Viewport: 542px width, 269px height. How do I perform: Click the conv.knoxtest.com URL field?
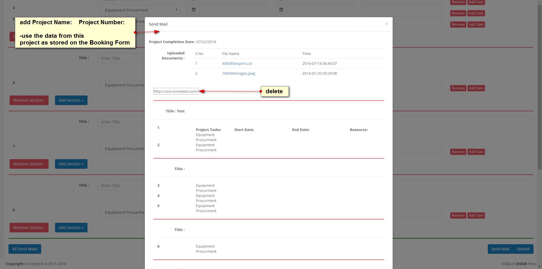176,91
